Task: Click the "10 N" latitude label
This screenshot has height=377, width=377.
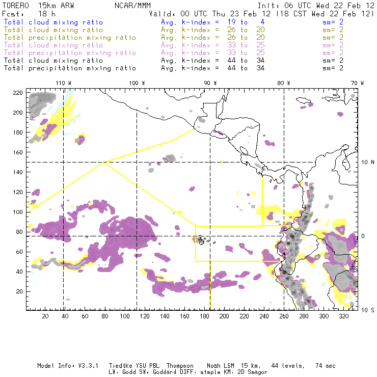Action: pyautogui.click(x=368, y=163)
